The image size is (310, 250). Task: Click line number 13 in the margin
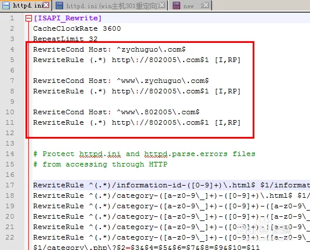click(x=10, y=143)
